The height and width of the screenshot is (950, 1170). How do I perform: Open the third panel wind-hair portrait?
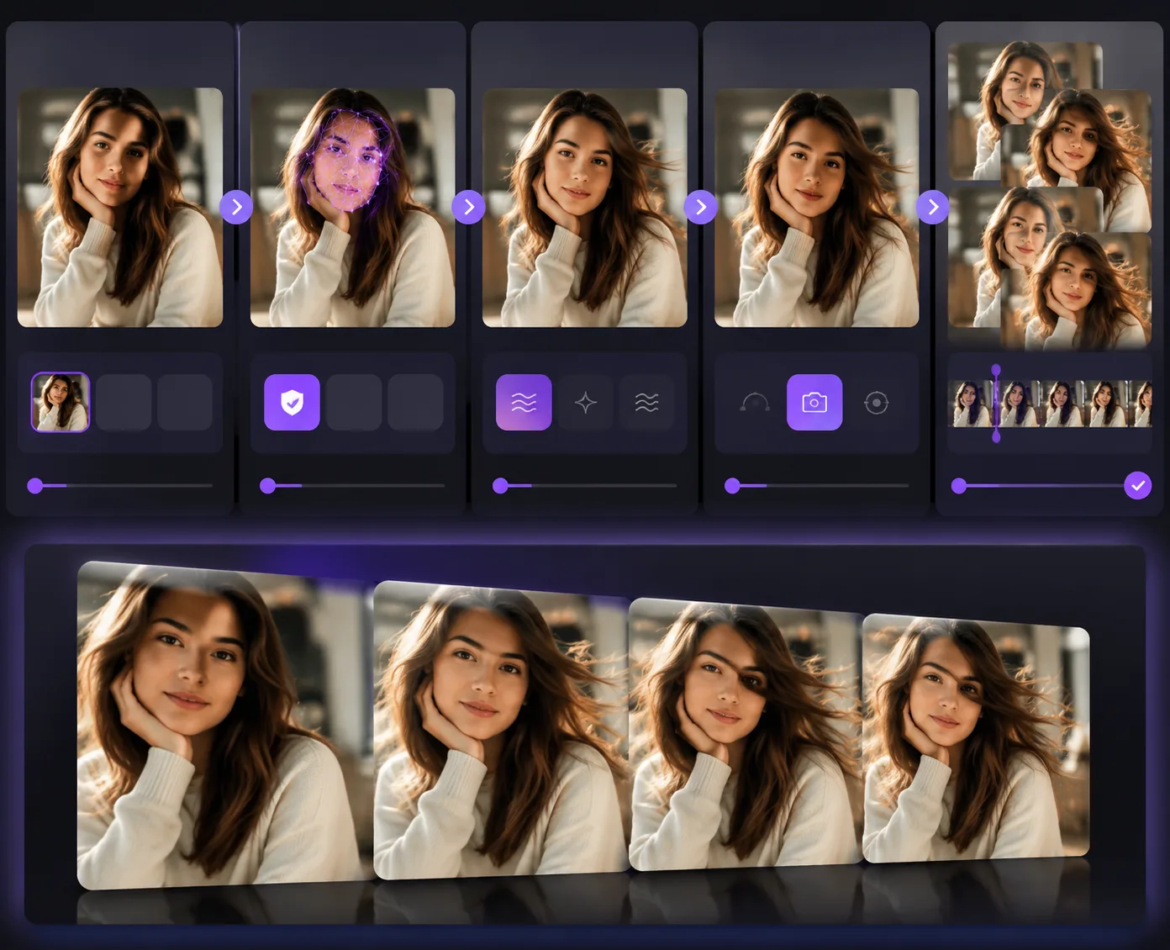click(x=585, y=207)
